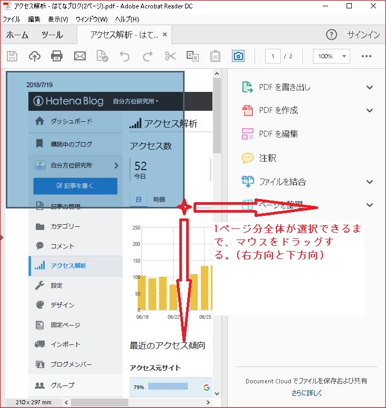Image resolution: width=386 pixels, height=408 pixels.
Task: Open the help question mark icon
Action: point(331,35)
